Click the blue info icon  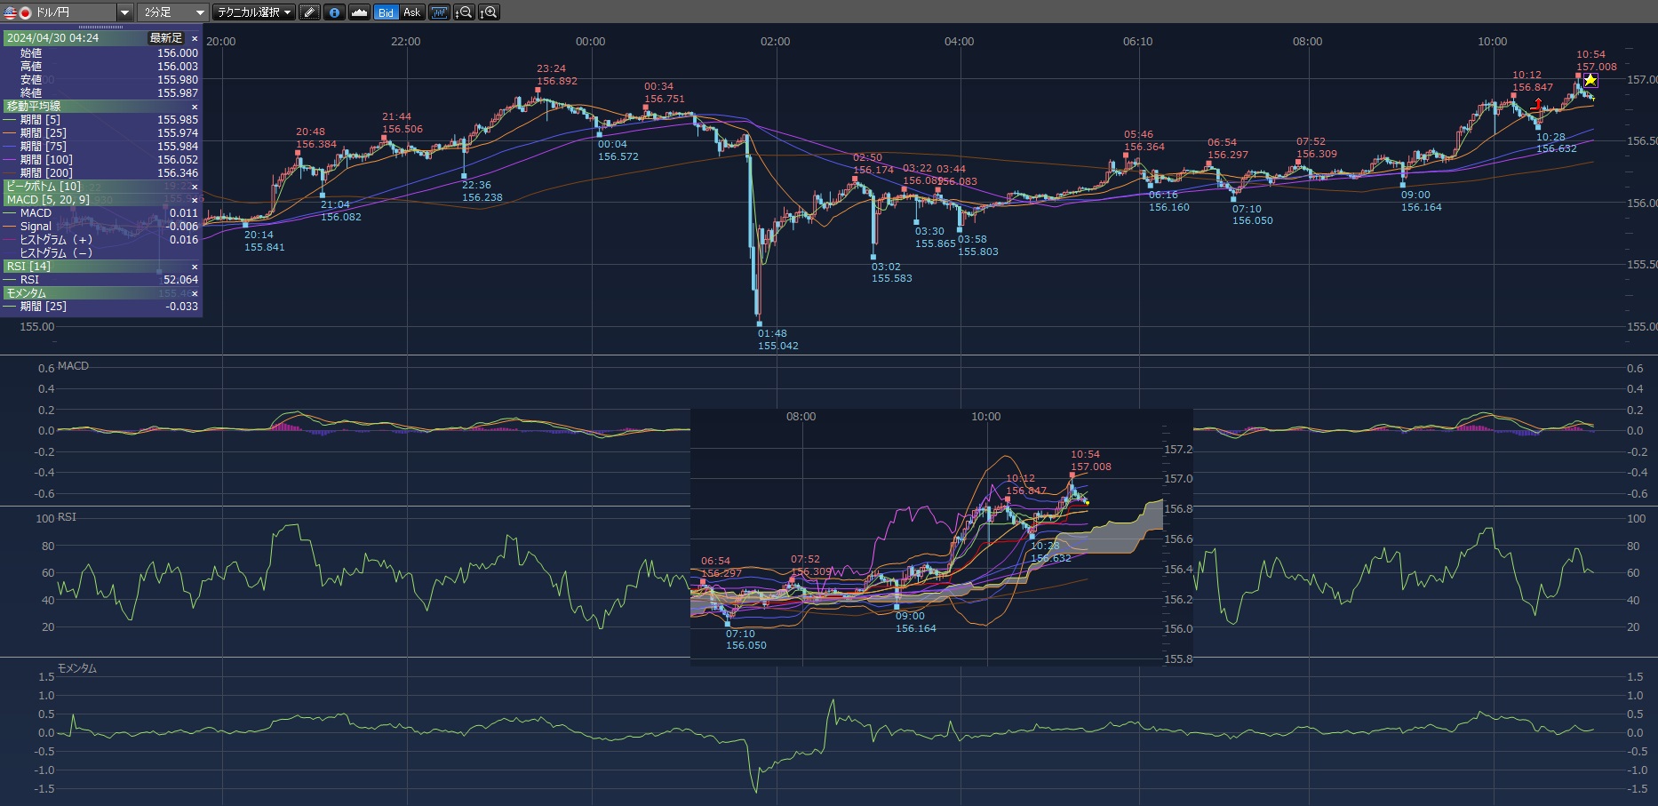tap(334, 12)
